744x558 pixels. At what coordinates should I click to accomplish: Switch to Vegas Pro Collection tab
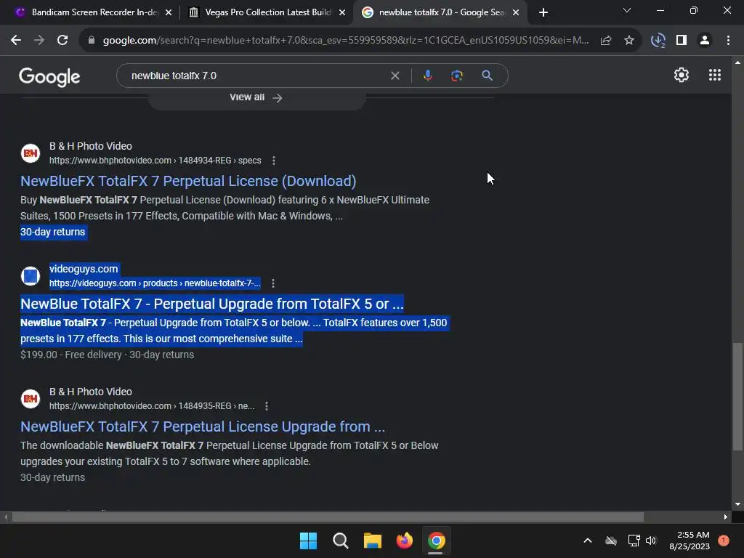click(x=267, y=12)
